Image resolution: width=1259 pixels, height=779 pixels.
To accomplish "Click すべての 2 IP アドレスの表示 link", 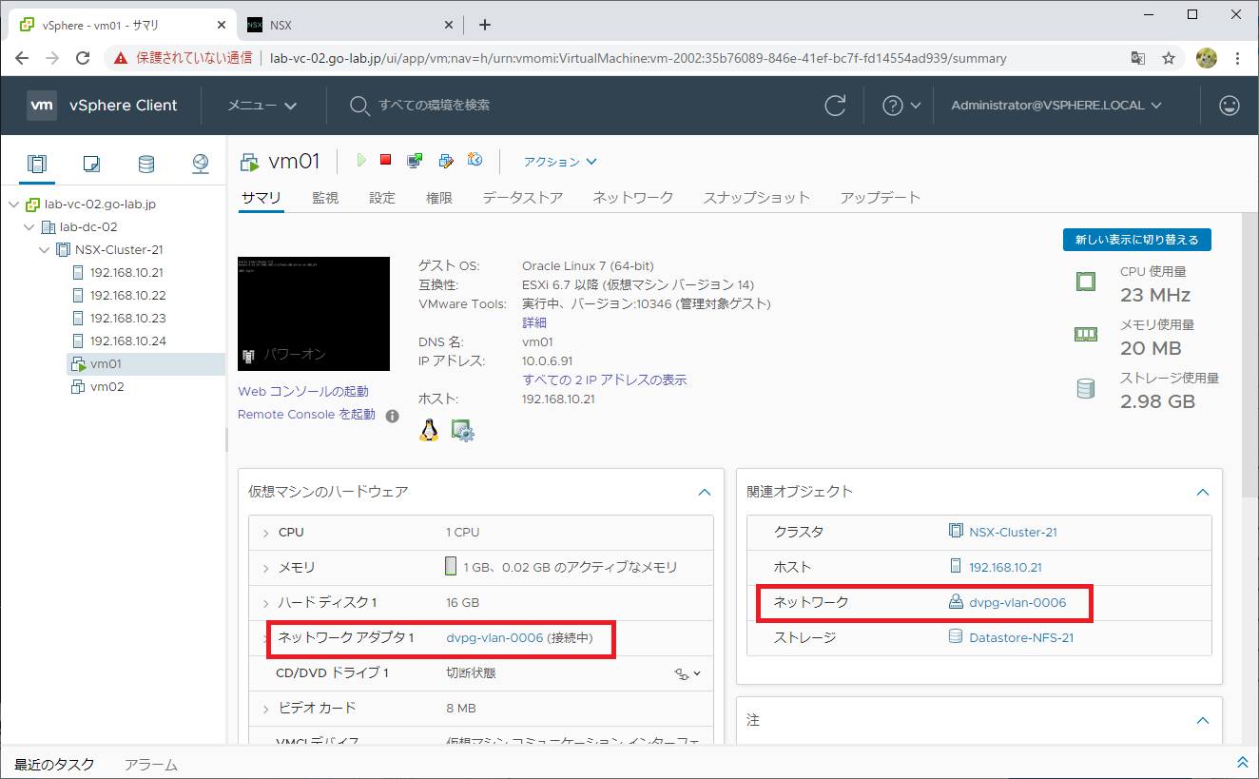I will [605, 380].
